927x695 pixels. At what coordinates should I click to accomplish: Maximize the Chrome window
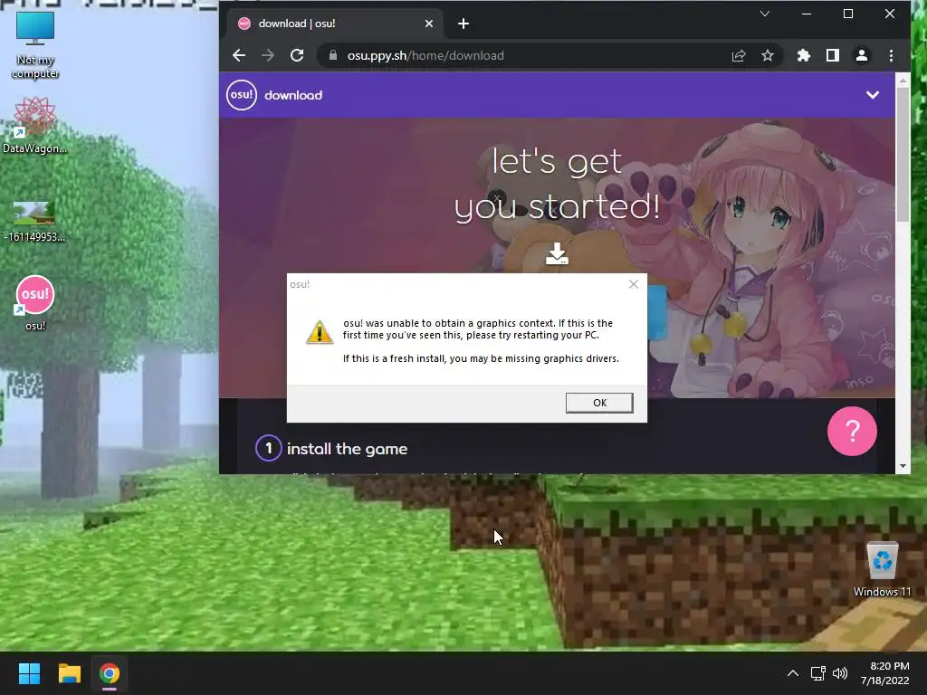[847, 14]
